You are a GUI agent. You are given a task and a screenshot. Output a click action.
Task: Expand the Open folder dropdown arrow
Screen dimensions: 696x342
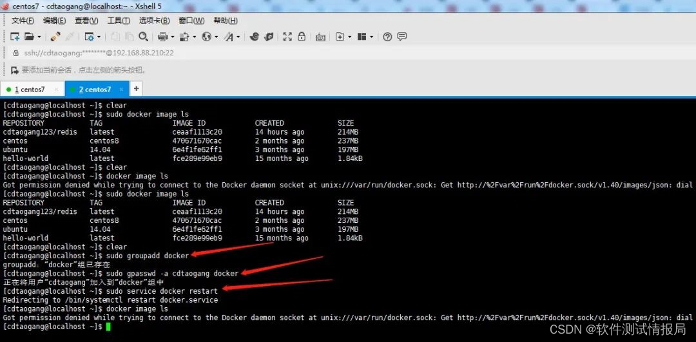[39, 37]
